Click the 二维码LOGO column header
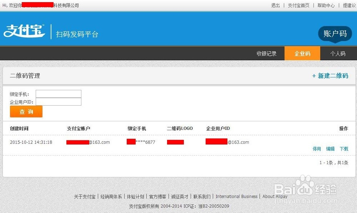Screen dimensions: 357x213 click(180, 128)
